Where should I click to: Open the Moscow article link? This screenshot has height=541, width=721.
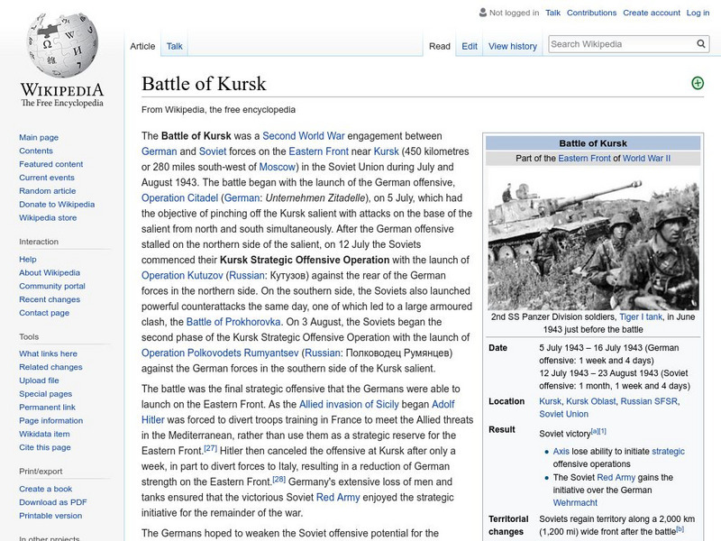point(278,167)
